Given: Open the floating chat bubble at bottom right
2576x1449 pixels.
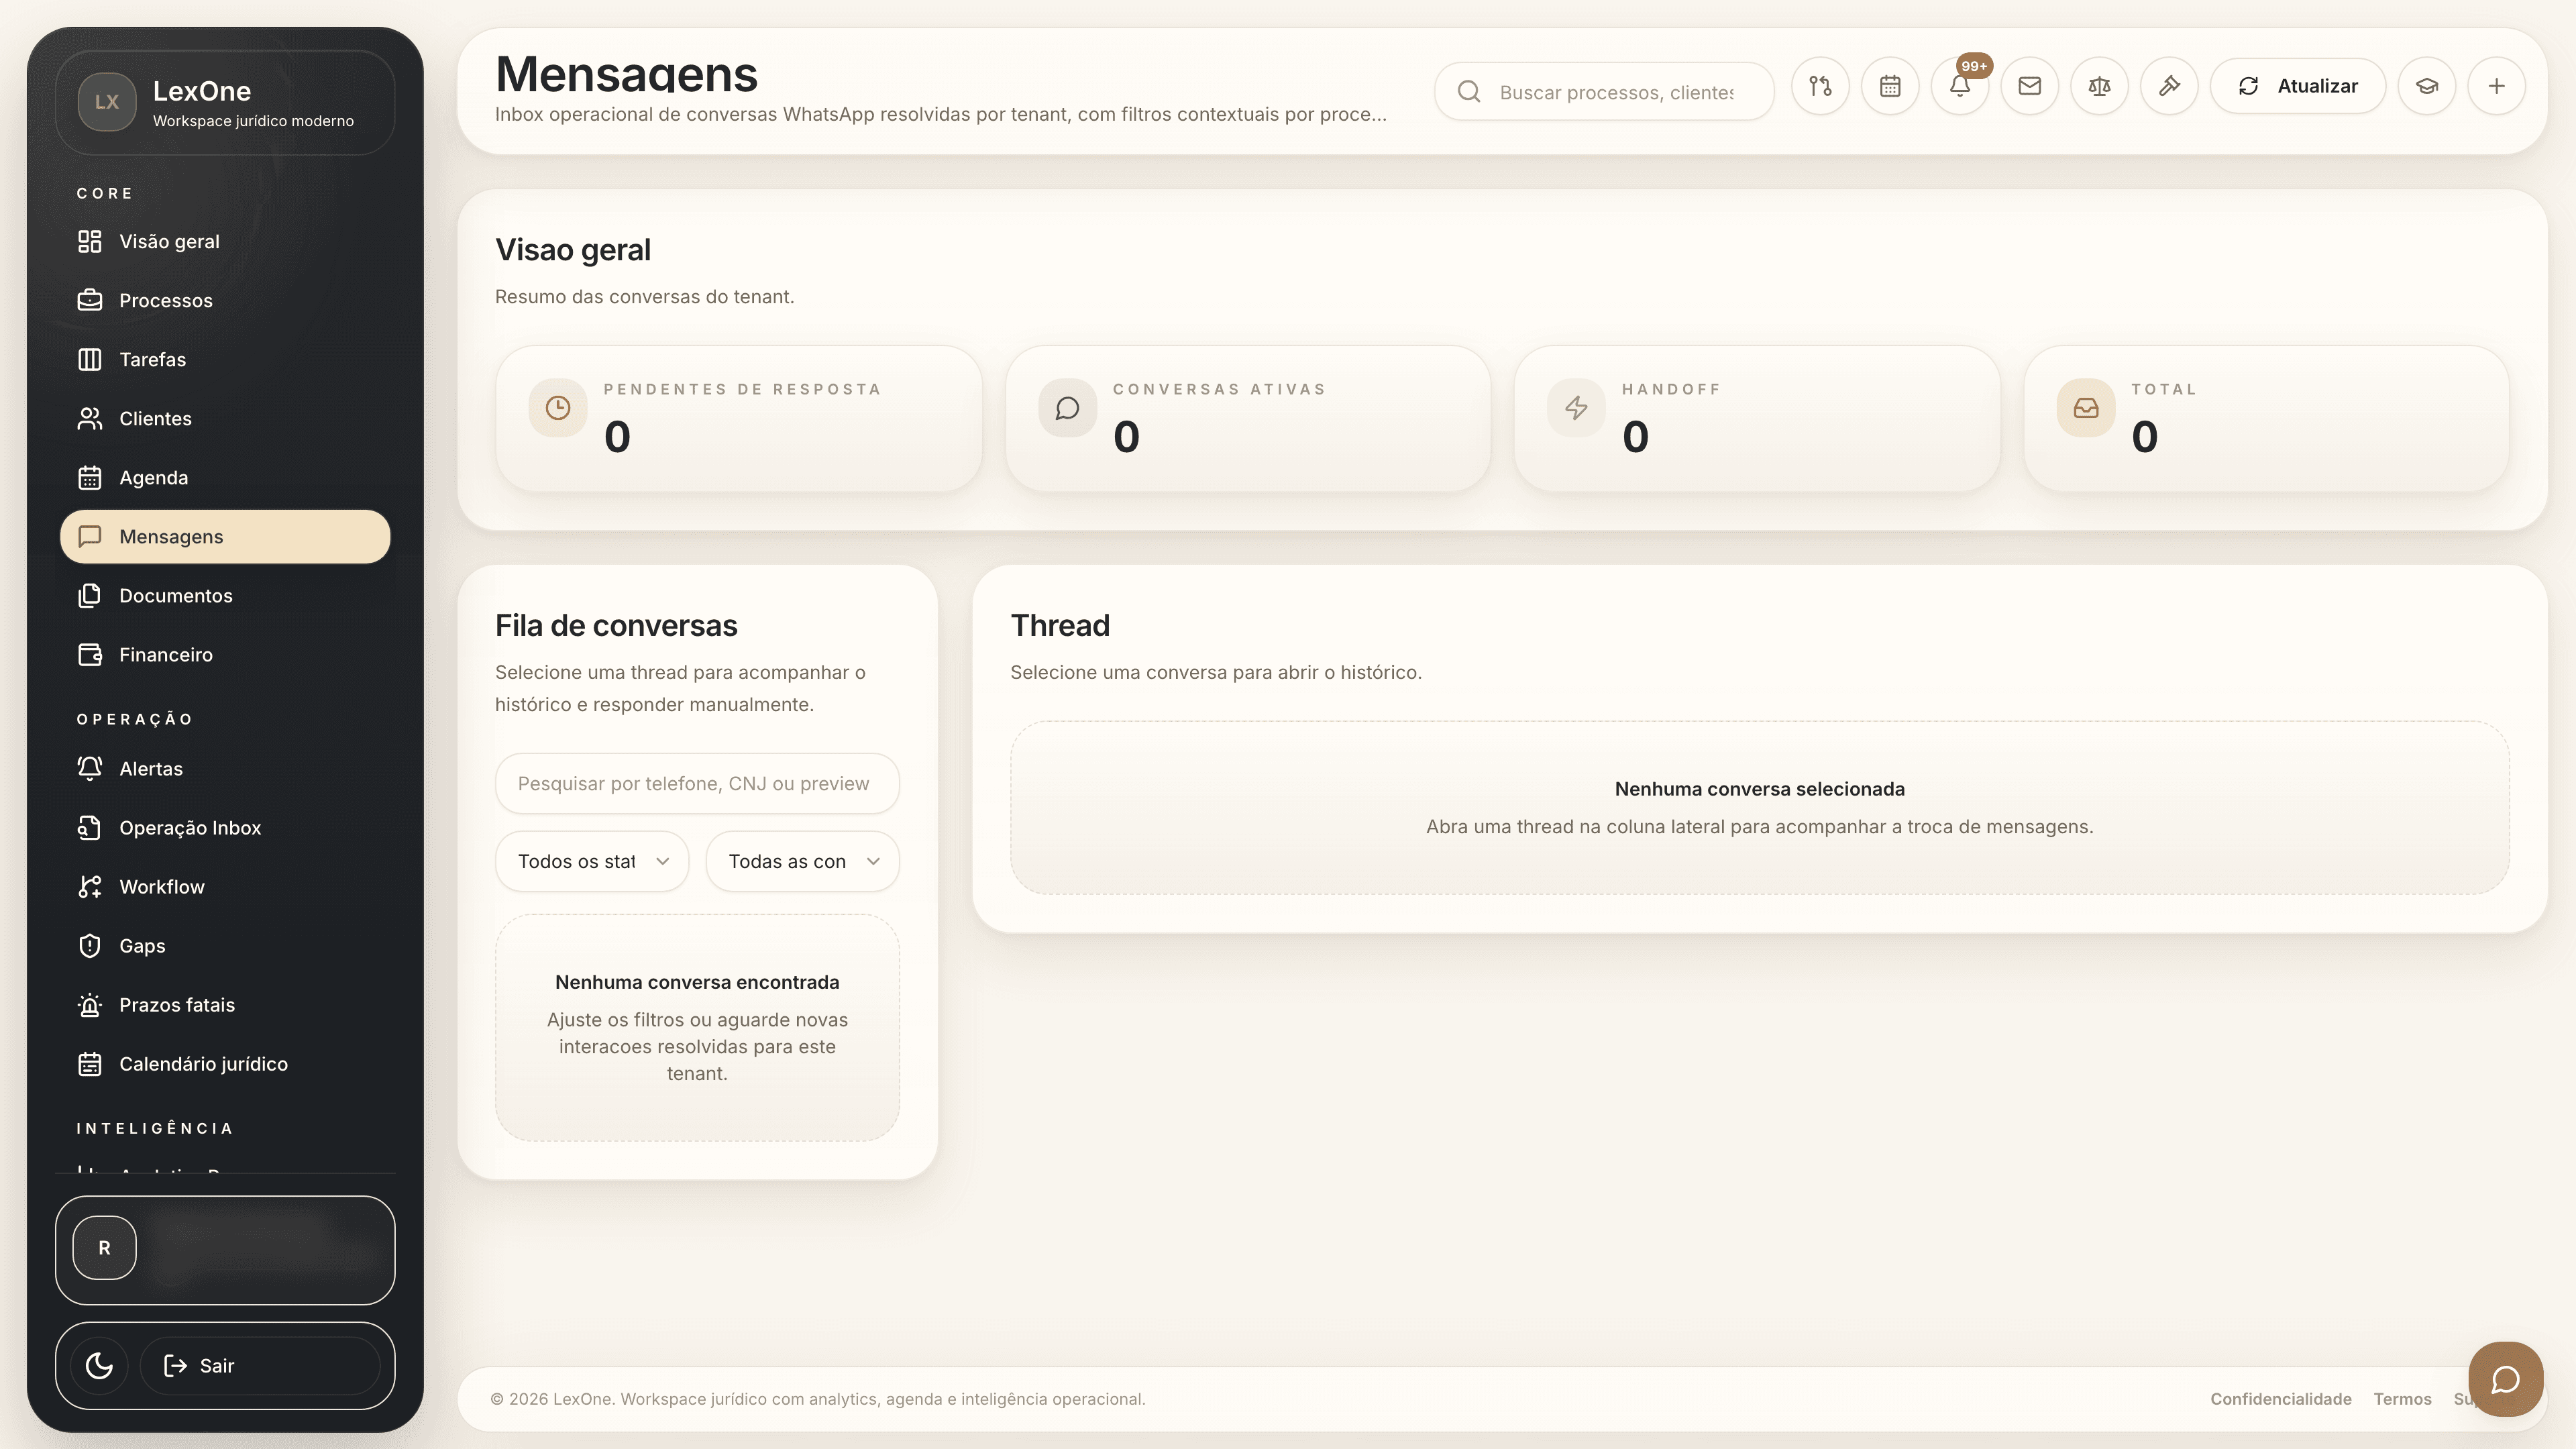Looking at the screenshot, I should (2505, 1378).
